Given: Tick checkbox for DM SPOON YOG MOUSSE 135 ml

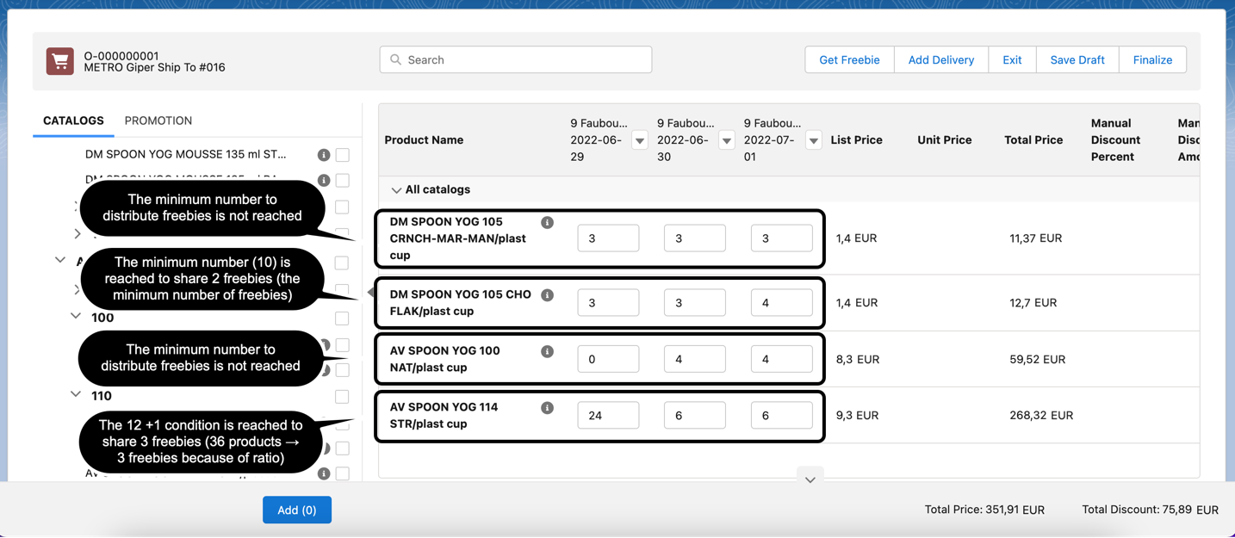Looking at the screenshot, I should 342,155.
